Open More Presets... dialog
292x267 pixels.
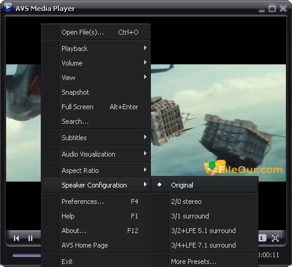204,262
